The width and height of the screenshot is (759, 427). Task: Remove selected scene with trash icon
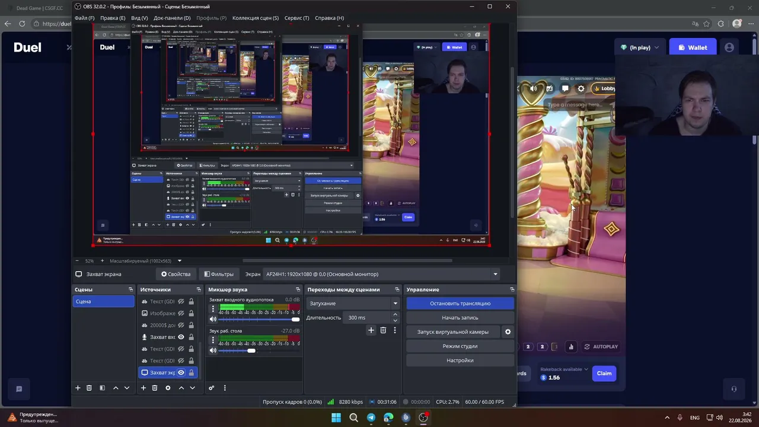(x=89, y=388)
